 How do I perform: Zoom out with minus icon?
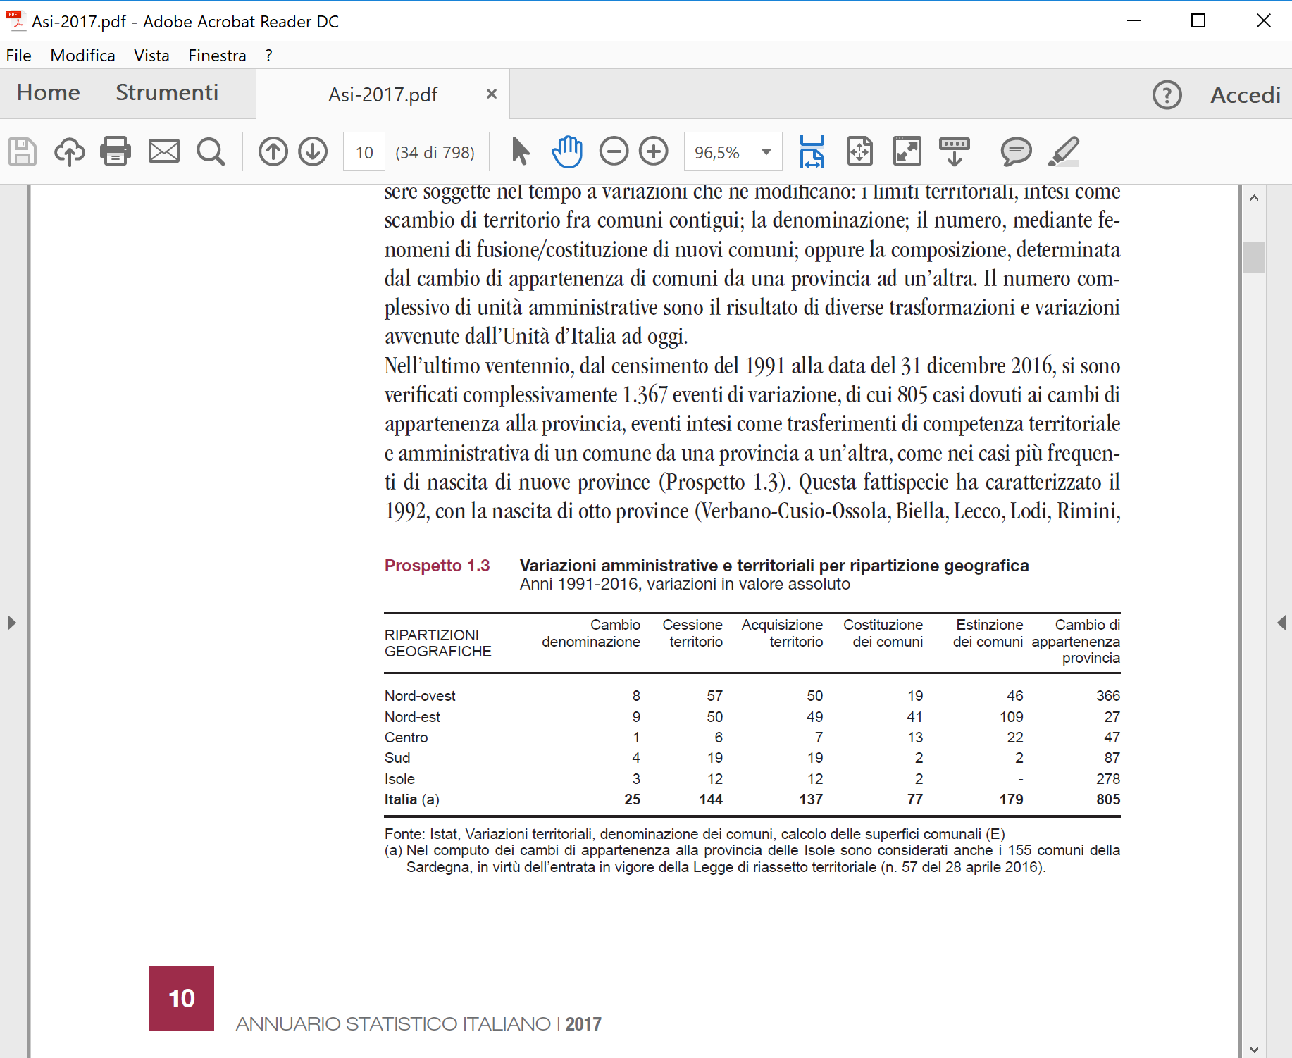[x=614, y=151]
